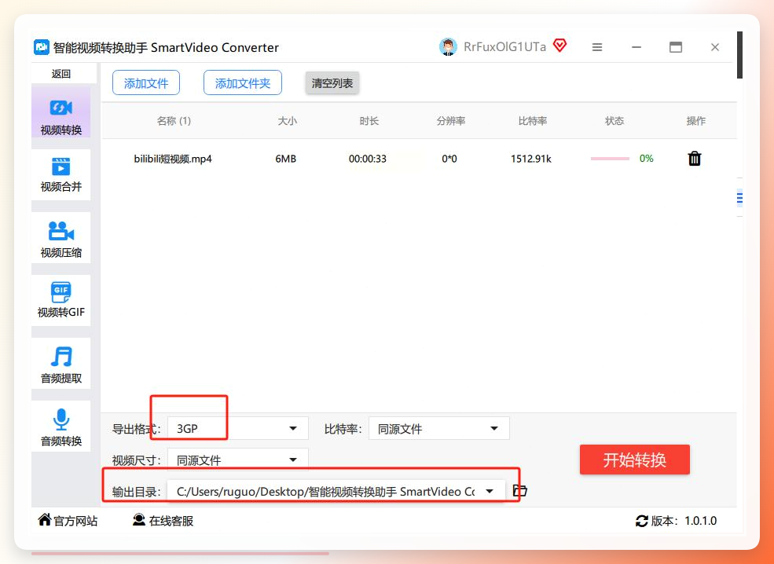This screenshot has width=774, height=564.
Task: Click the 00:00:33 duration cell
Action: coord(368,159)
